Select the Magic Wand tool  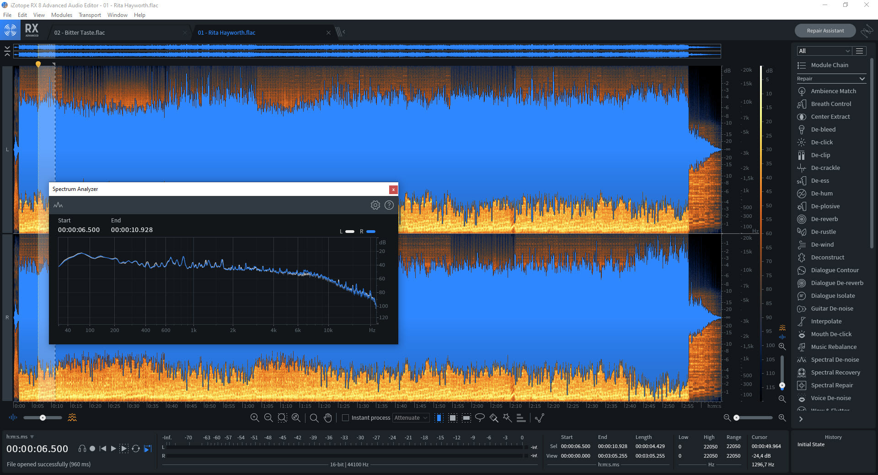(x=507, y=417)
